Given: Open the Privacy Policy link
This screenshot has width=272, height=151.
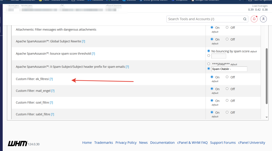Looking at the screenshot, I should tap(126, 143).
